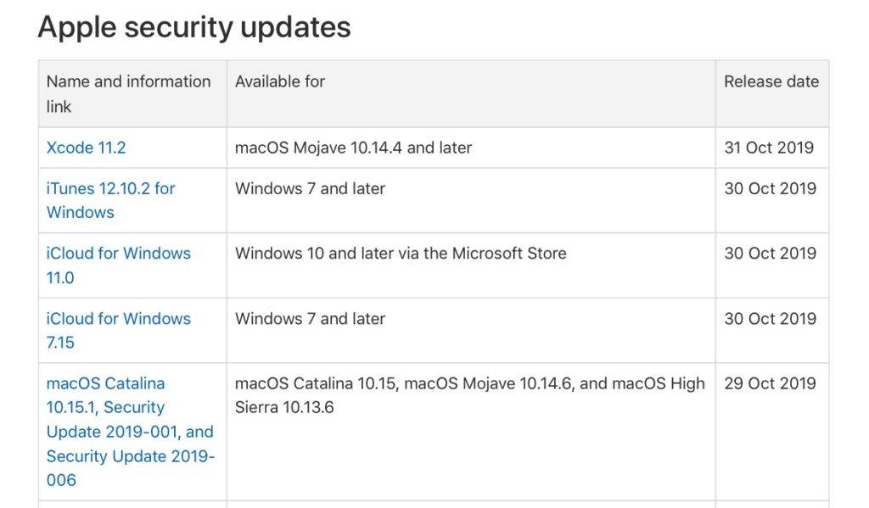Open macOS Catalina 10.15.1 security update link

[130, 432]
